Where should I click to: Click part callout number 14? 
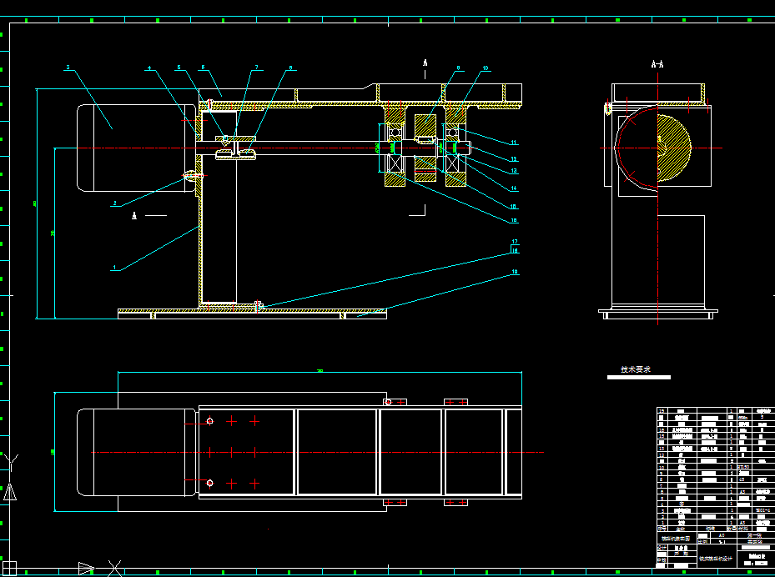(x=514, y=188)
